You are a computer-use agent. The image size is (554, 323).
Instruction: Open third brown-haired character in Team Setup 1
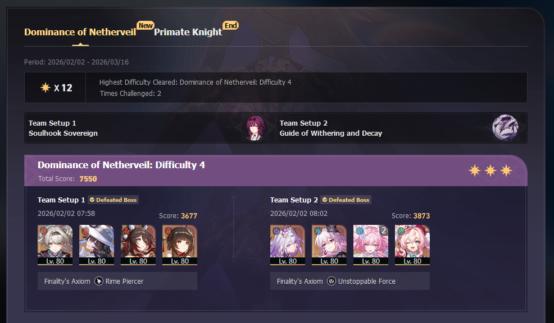tap(138, 244)
